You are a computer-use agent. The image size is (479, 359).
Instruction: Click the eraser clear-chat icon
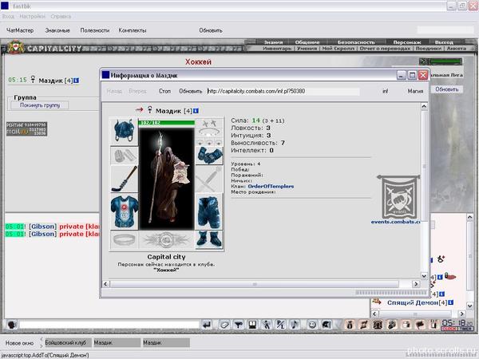(224, 325)
